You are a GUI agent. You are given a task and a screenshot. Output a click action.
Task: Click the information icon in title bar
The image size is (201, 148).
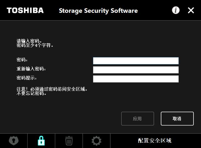pyautogui.click(x=176, y=10)
